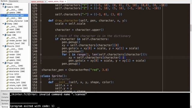Jump to Player decelerate [268] symbol
The width and height of the screenshot is (192, 108).
click(17, 71)
